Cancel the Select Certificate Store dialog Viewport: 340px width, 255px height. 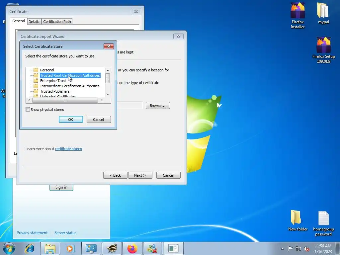pos(98,120)
